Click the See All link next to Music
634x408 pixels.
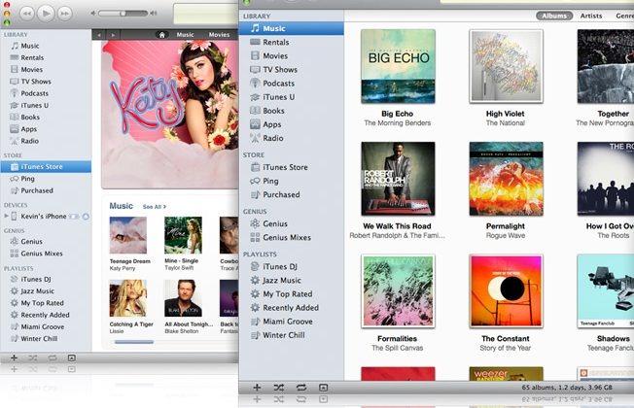coord(154,207)
